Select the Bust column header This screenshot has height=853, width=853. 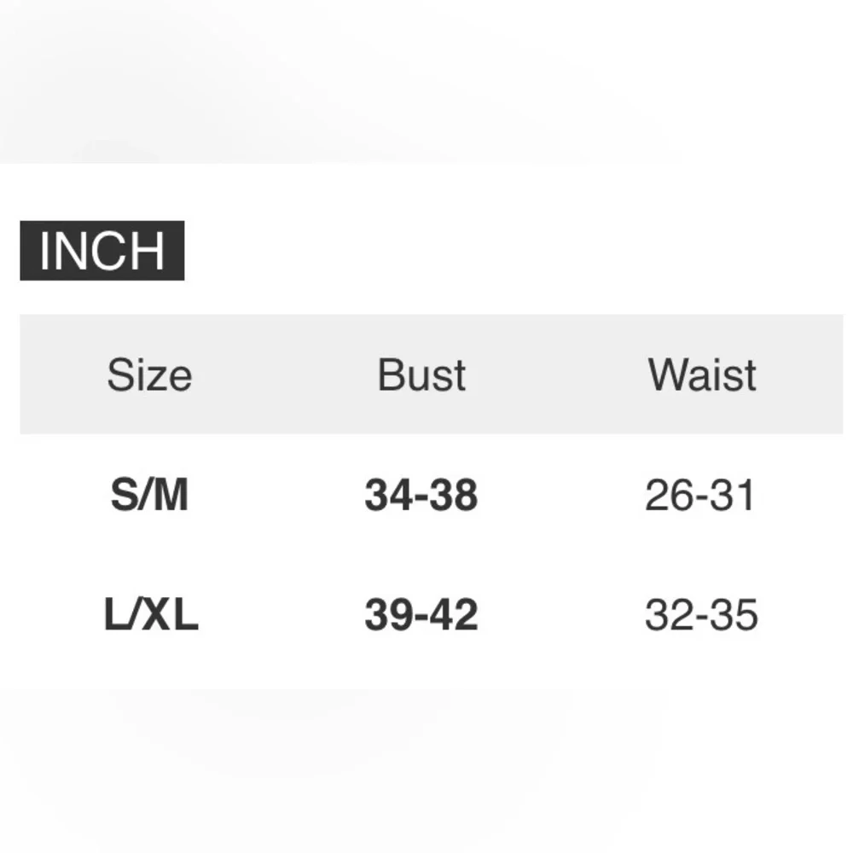[x=421, y=375]
